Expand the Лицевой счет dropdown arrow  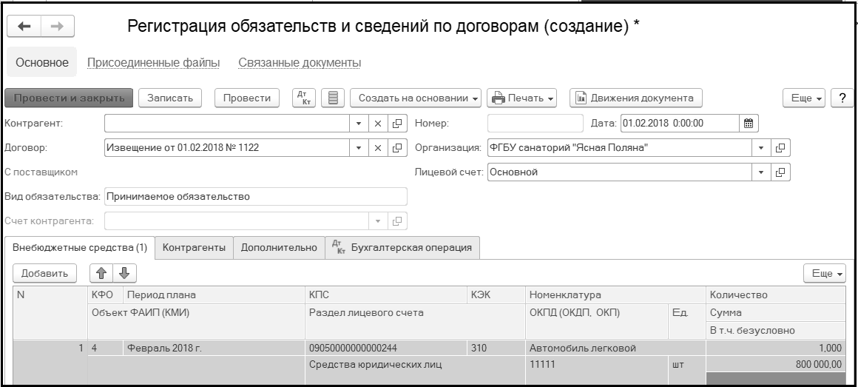click(761, 172)
